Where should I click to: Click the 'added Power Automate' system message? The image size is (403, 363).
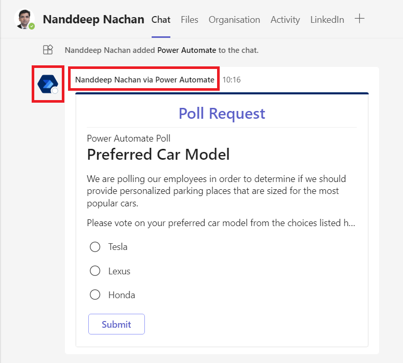162,50
